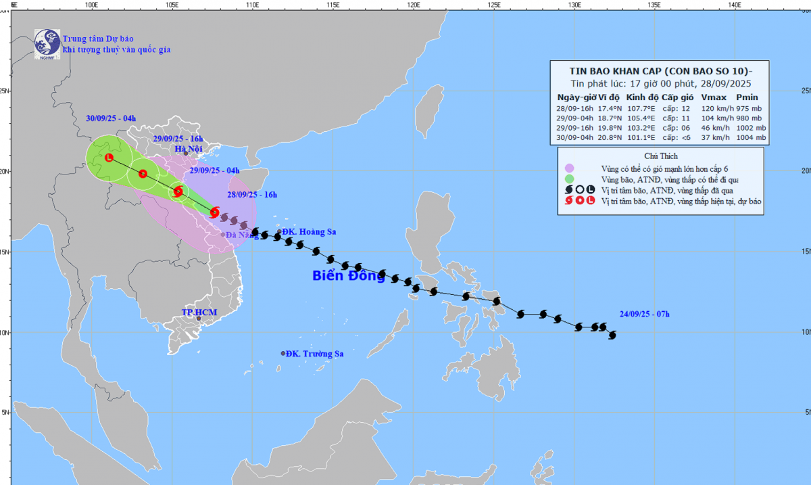Select the TP.HCM city marker
Viewport: 811px width, 485px height.
199,318
